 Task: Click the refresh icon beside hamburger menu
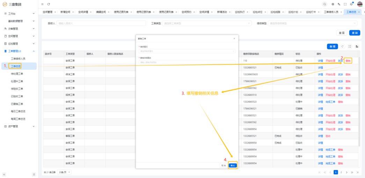pos(49,4)
